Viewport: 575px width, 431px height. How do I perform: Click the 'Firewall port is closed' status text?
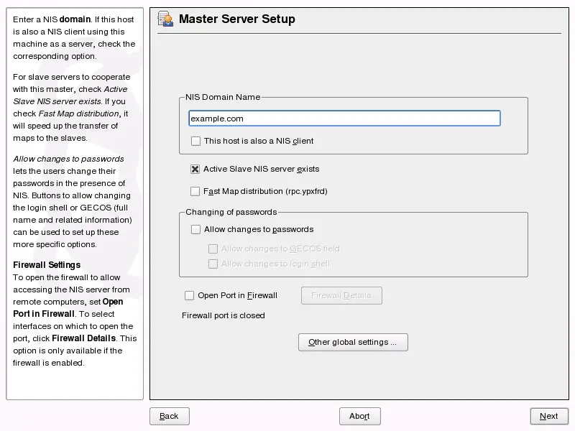223,315
